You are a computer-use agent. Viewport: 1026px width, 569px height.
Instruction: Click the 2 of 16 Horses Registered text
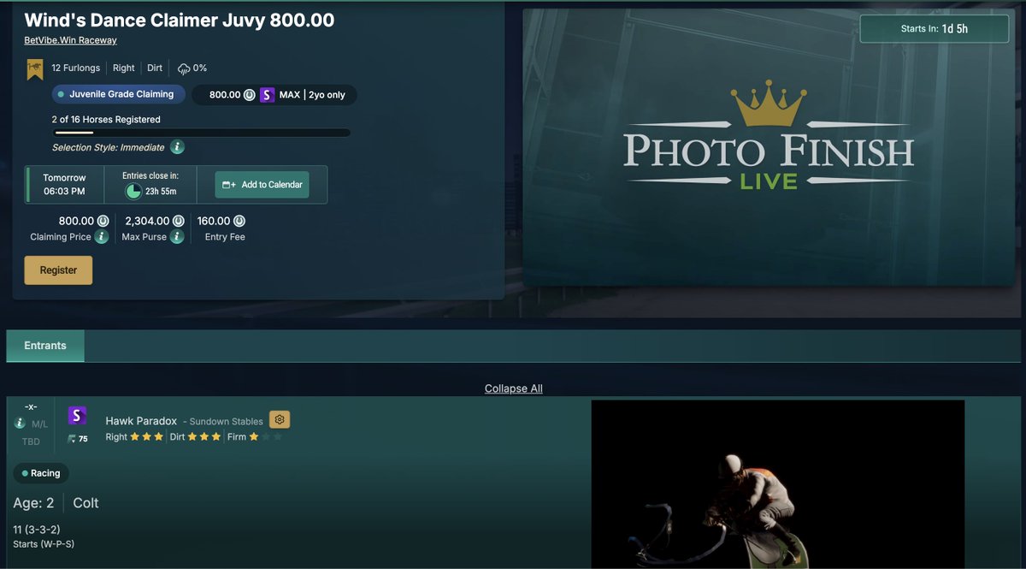[106, 120]
